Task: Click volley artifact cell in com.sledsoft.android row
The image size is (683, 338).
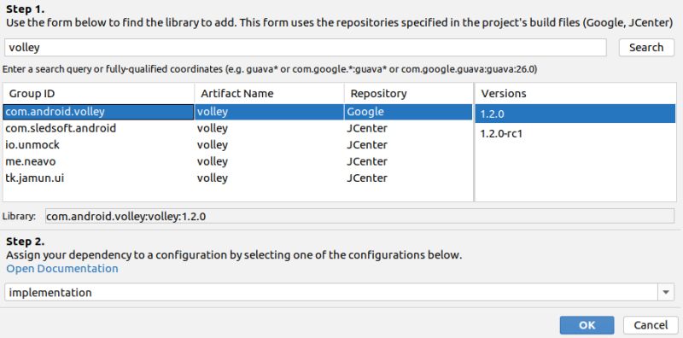Action: [x=269, y=129]
